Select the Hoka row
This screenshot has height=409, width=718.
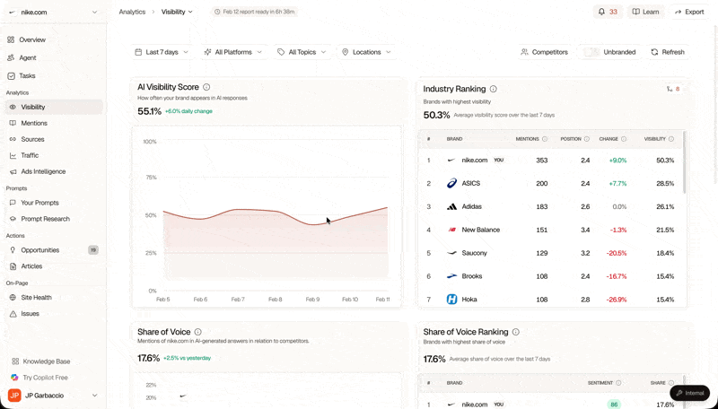[x=551, y=300]
